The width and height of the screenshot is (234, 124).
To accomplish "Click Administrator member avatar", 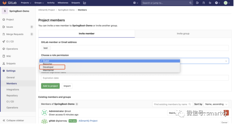I will pos(44,113).
